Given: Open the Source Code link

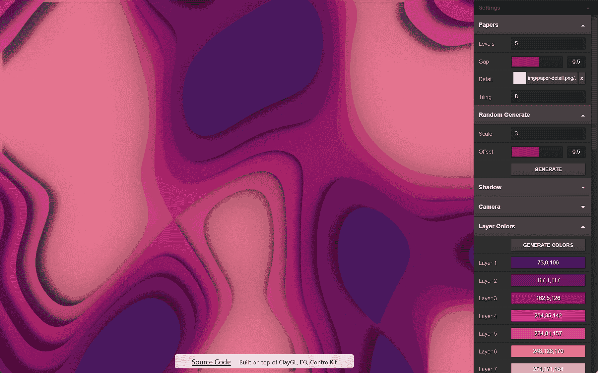Looking at the screenshot, I should [x=211, y=362].
